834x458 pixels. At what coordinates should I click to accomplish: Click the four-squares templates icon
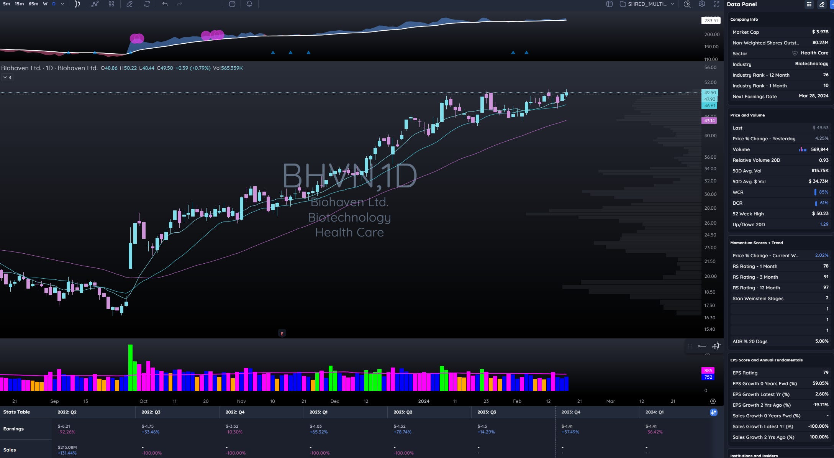(x=111, y=4)
